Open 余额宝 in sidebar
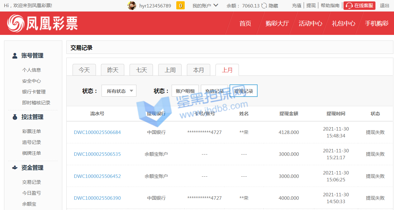 [29, 204]
